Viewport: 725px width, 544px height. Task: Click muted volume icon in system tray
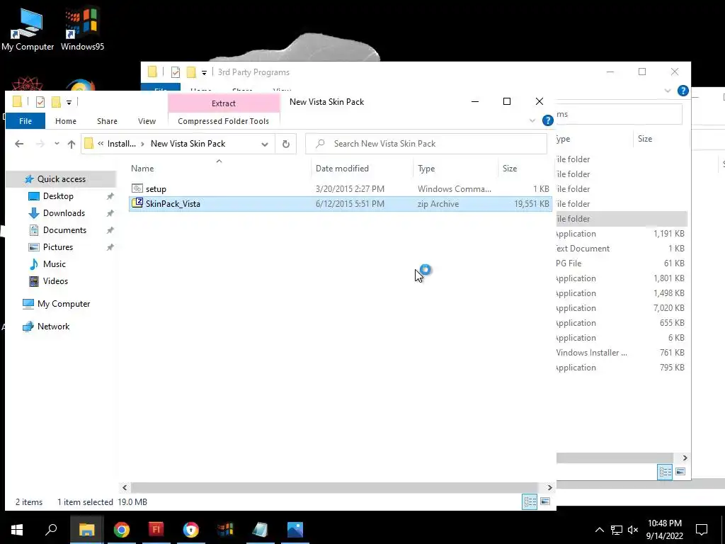click(x=633, y=530)
